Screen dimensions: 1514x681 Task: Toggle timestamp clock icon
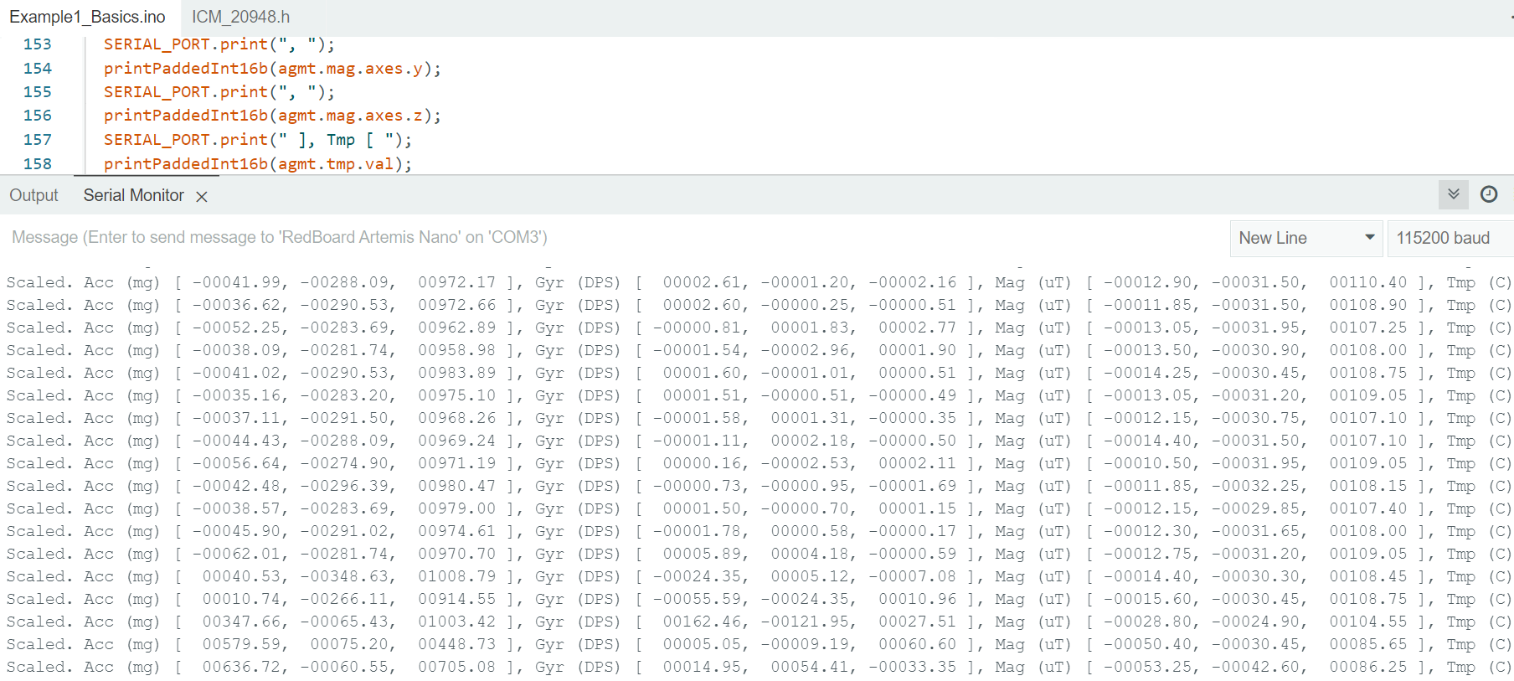coord(1489,194)
